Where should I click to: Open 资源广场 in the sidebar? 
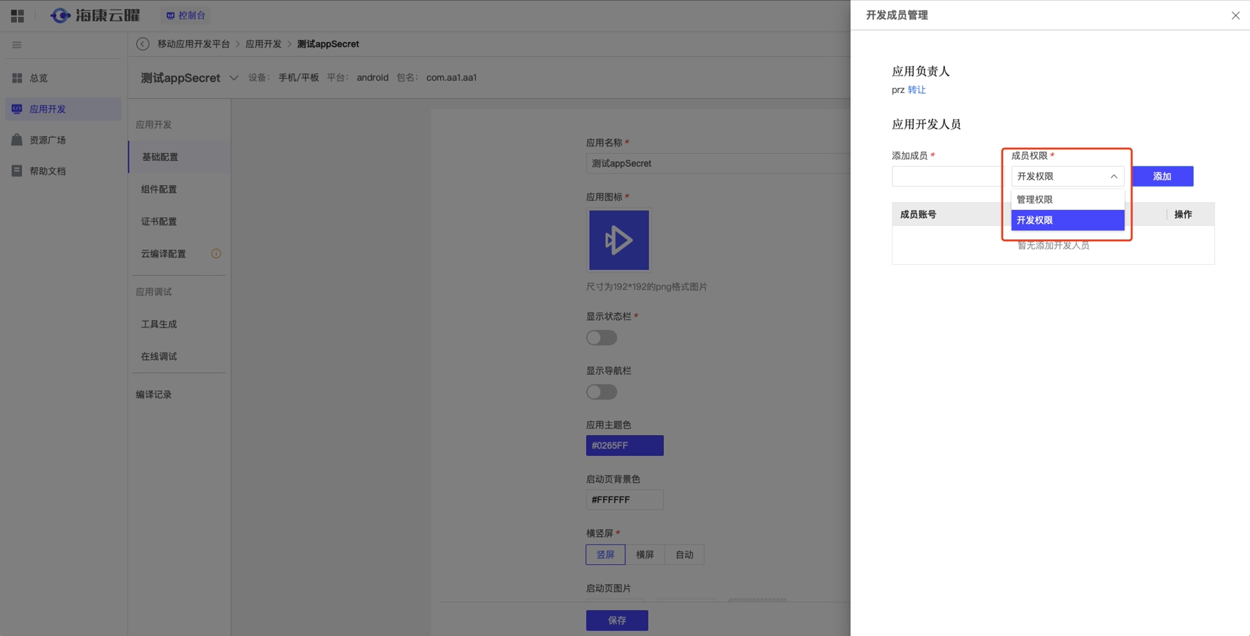click(x=63, y=140)
